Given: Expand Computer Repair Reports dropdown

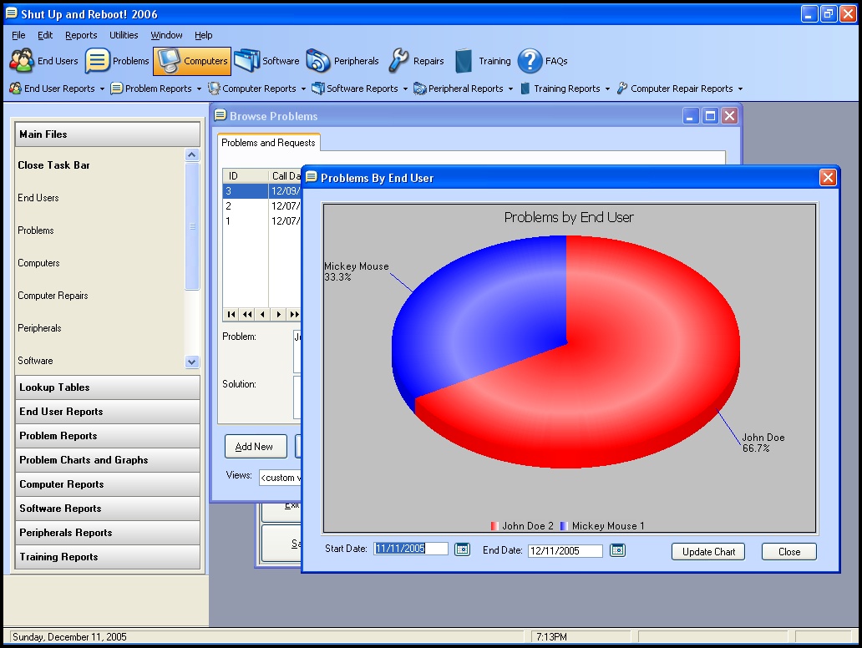Looking at the screenshot, I should point(740,89).
